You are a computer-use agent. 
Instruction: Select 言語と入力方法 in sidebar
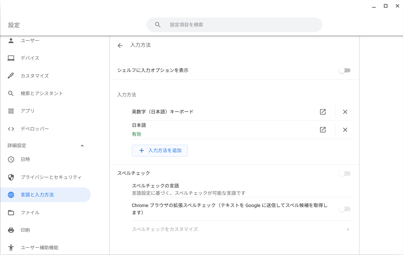point(45,195)
